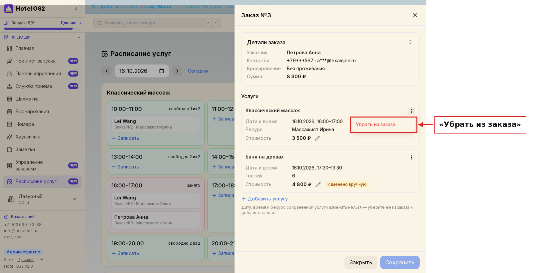The height and width of the screenshot is (273, 534).
Task: Collapse the sidebar with the chevron button
Action: click(x=76, y=9)
